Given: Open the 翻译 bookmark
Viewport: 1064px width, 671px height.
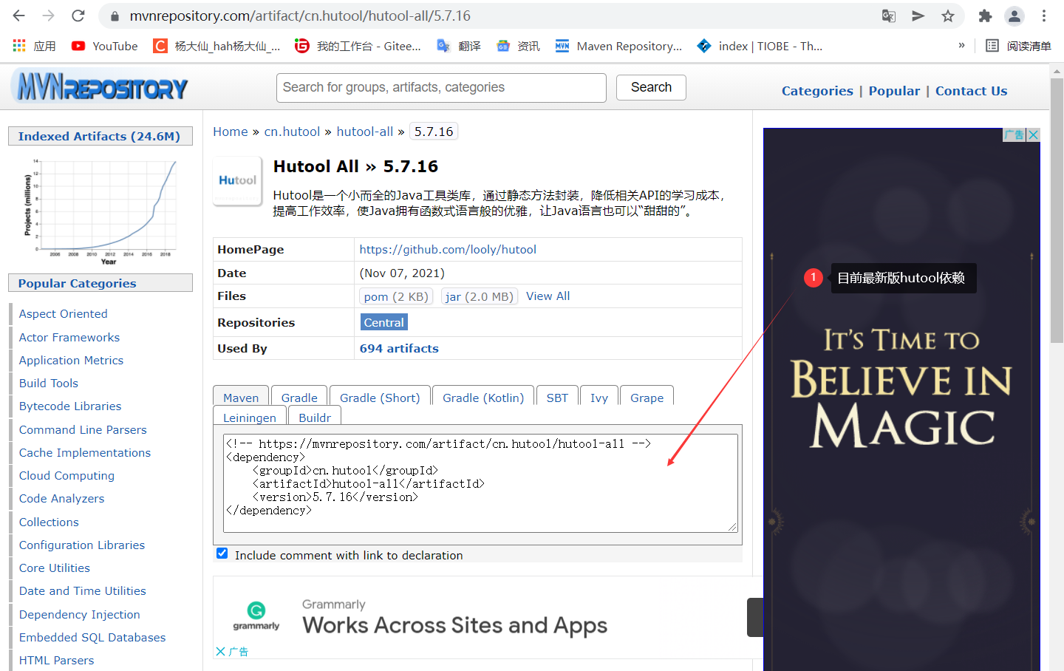Looking at the screenshot, I should [459, 46].
